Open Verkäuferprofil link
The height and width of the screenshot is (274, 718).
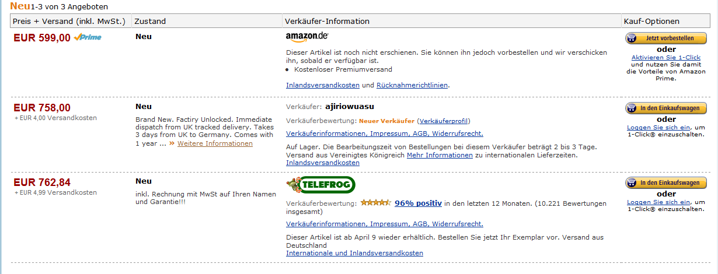[444, 121]
